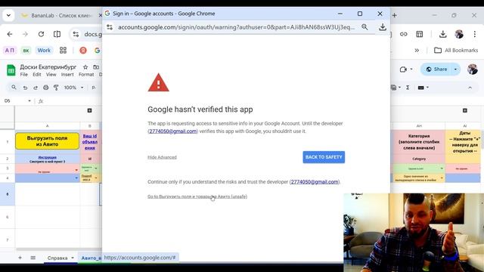The image size is (484, 272).
Task: Go back in the main Chrome window
Action: point(10,34)
